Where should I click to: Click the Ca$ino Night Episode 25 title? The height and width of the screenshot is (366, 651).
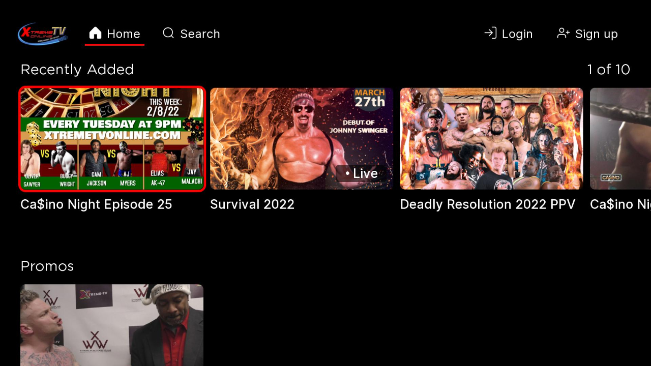click(96, 204)
